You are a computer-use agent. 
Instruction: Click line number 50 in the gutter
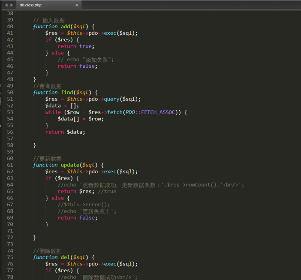[10, 93]
